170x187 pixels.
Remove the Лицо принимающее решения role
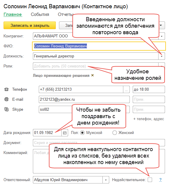pyautogui.click(x=92, y=75)
